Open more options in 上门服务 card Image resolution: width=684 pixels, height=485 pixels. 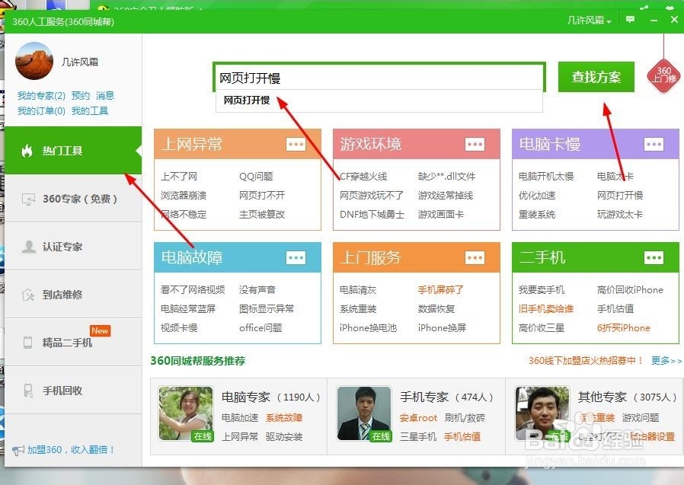[475, 257]
